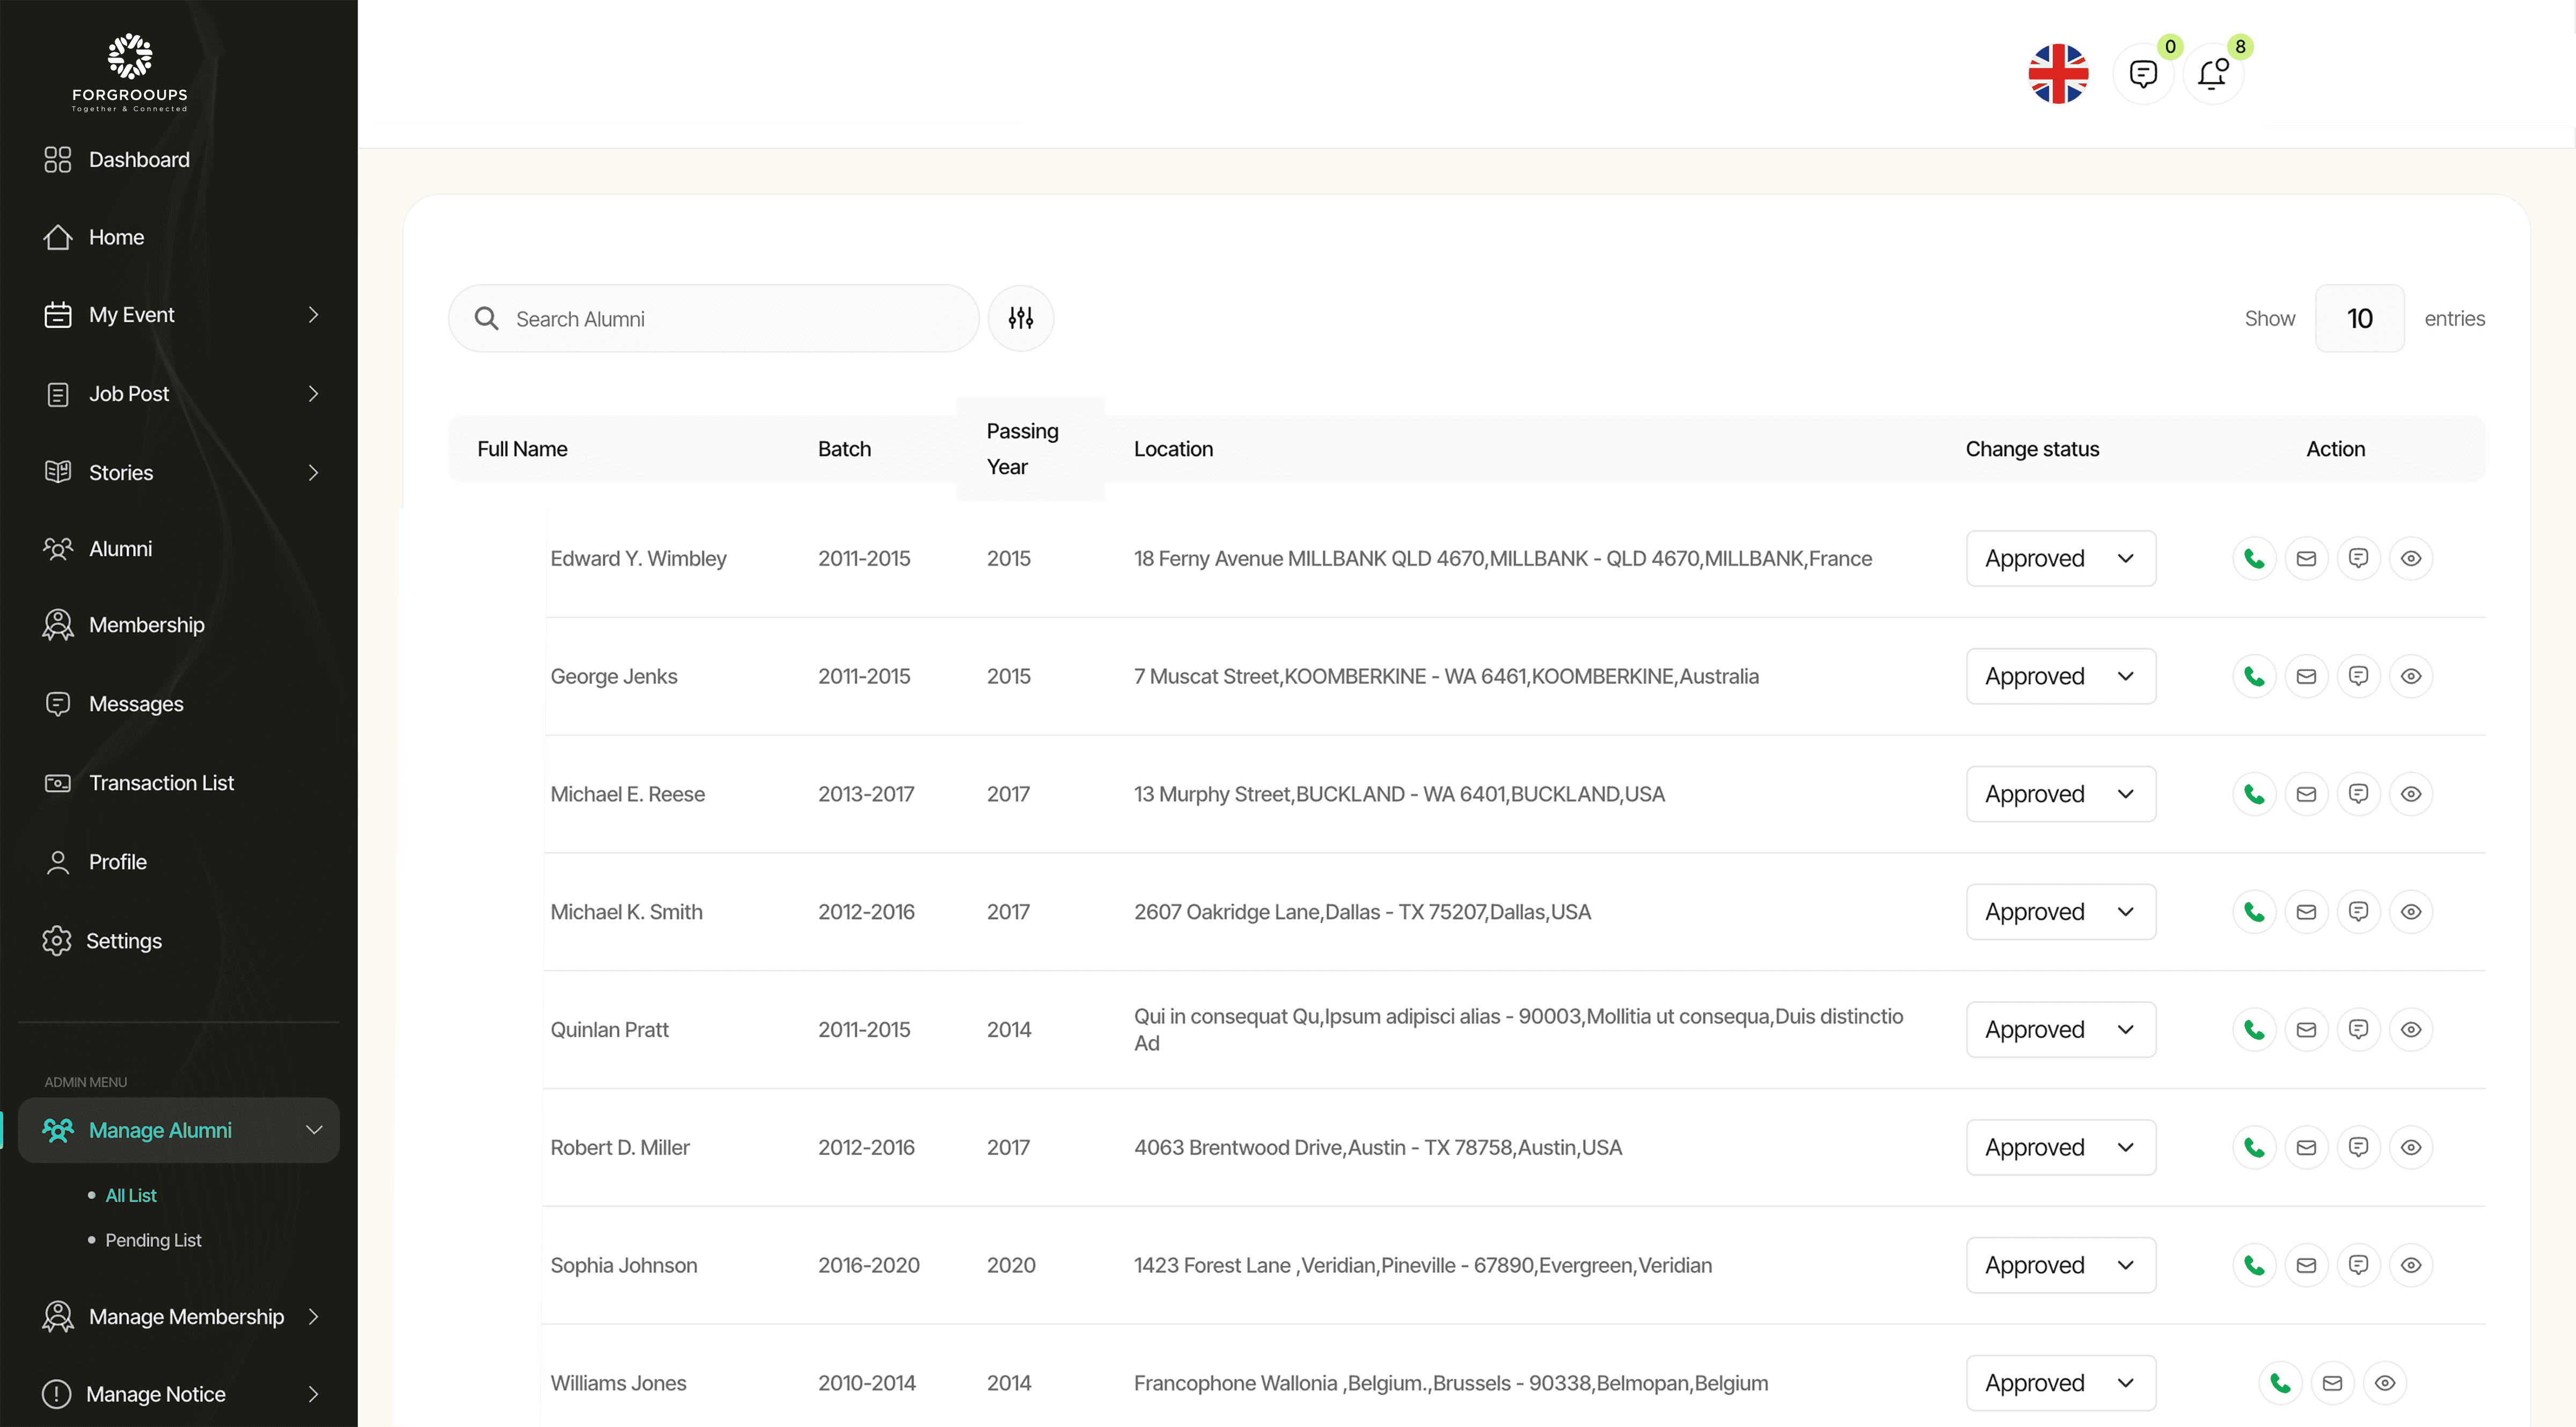Open the filter sliders icon
This screenshot has height=1427, width=2576.
click(1020, 318)
